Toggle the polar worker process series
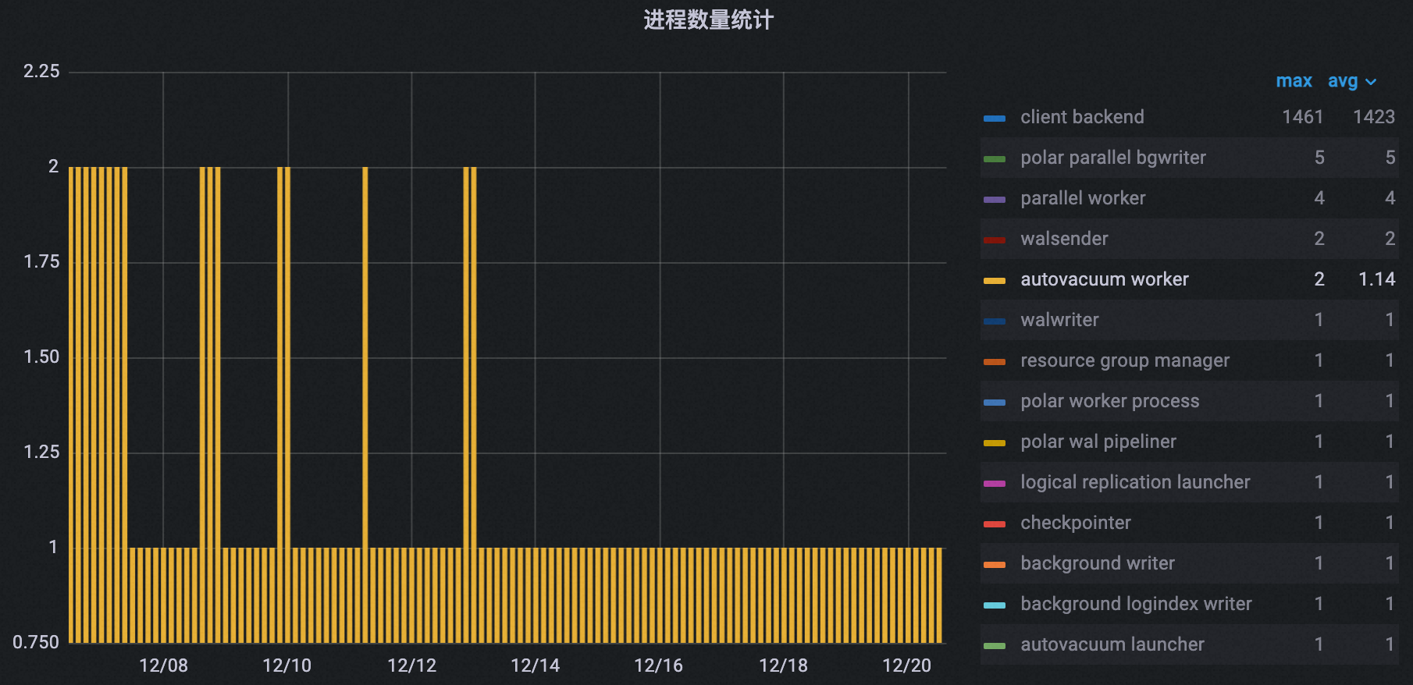Image resolution: width=1413 pixels, height=685 pixels. (x=1110, y=401)
